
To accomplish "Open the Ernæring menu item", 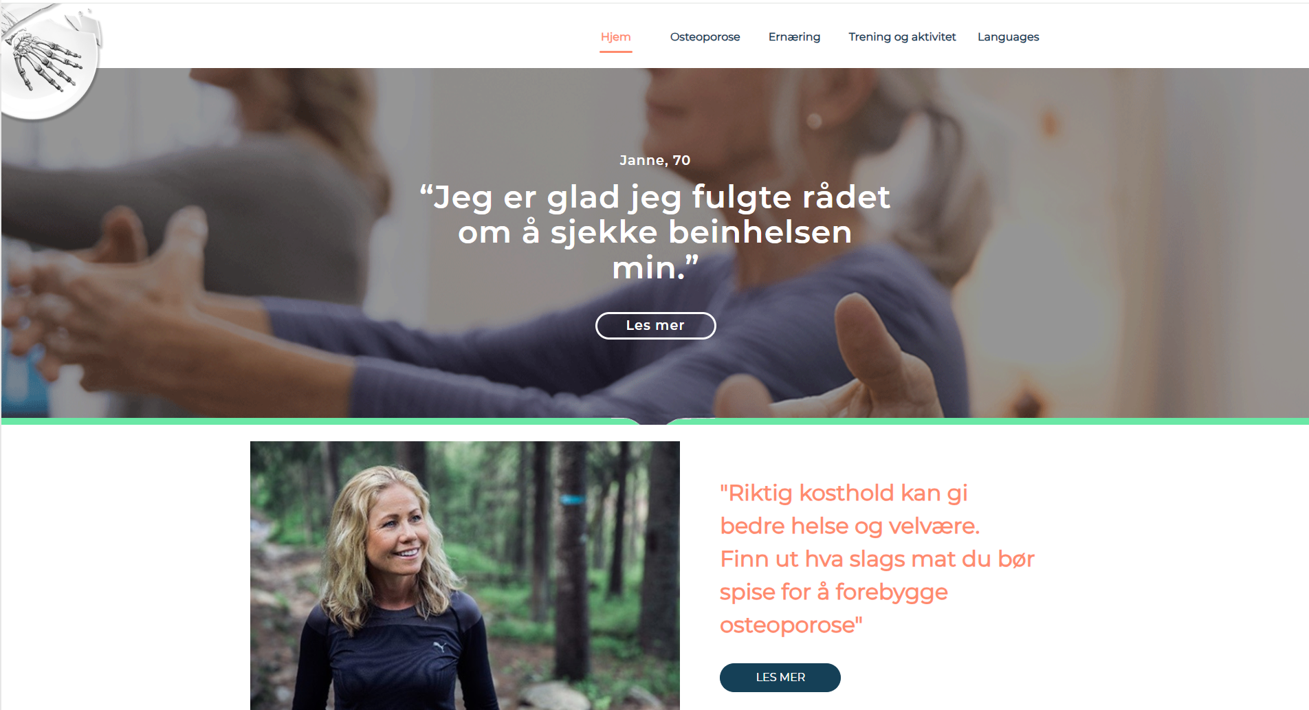I will [x=794, y=37].
